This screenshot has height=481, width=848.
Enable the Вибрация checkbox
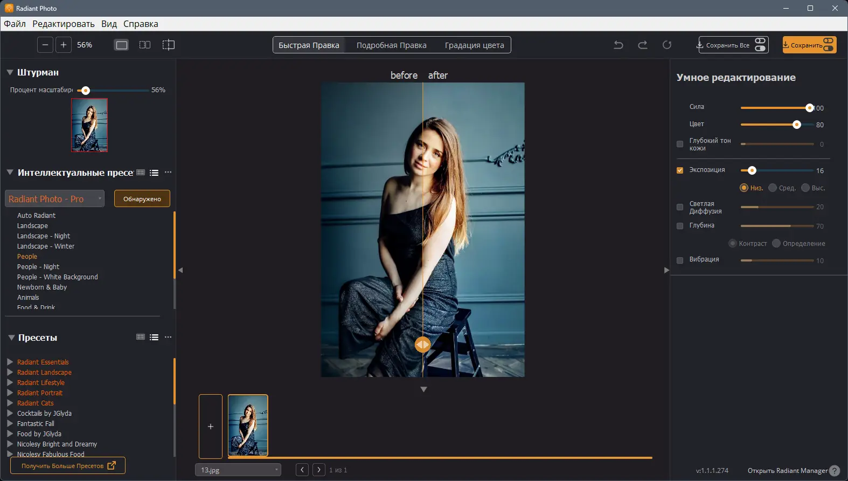(x=680, y=260)
